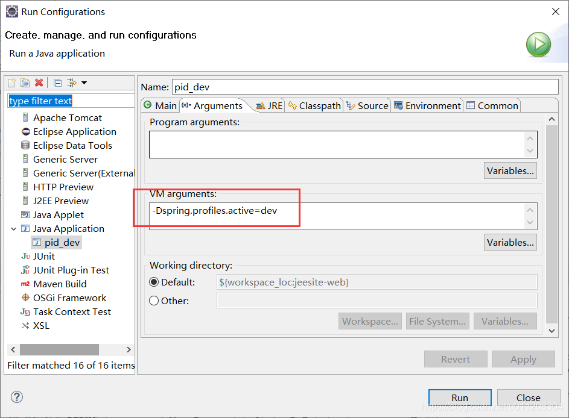Click the New launch configuration icon
The image size is (569, 418).
(11, 83)
